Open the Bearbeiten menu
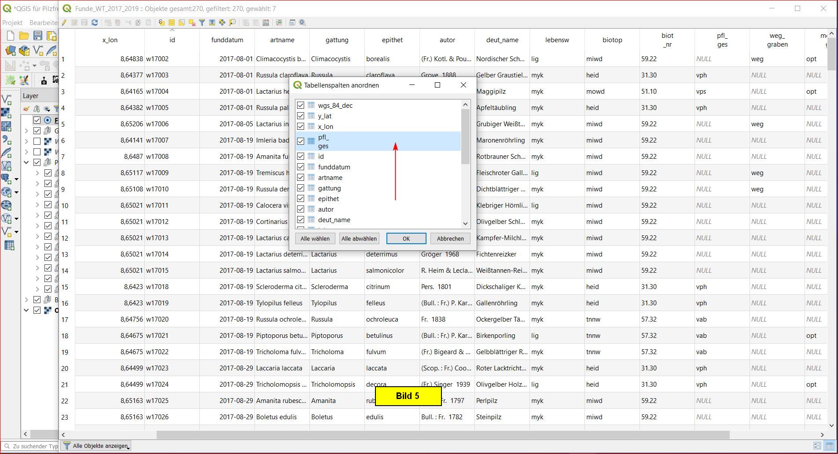 43,22
